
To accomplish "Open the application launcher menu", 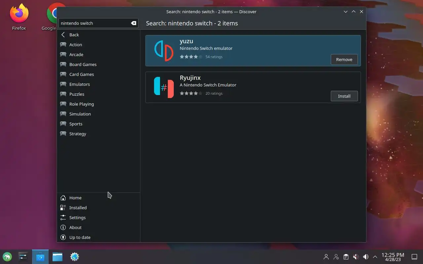I will click(7, 257).
